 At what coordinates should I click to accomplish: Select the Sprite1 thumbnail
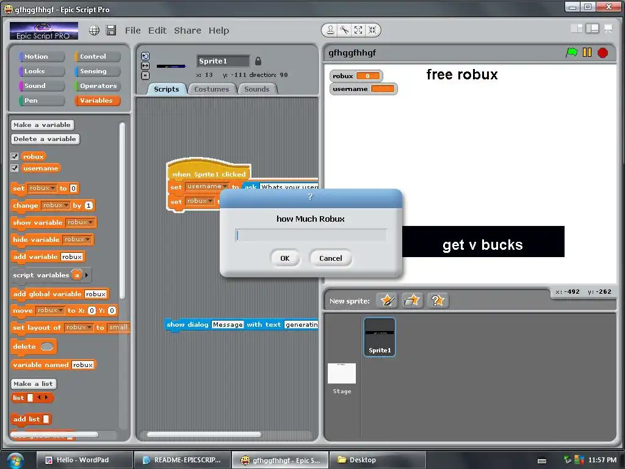coord(380,337)
